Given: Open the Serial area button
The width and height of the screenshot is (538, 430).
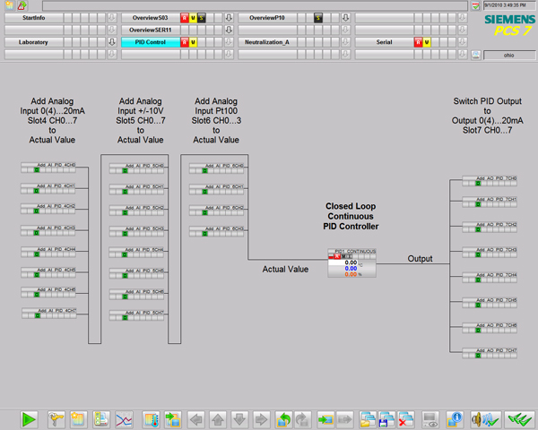Looking at the screenshot, I should click(x=384, y=42).
